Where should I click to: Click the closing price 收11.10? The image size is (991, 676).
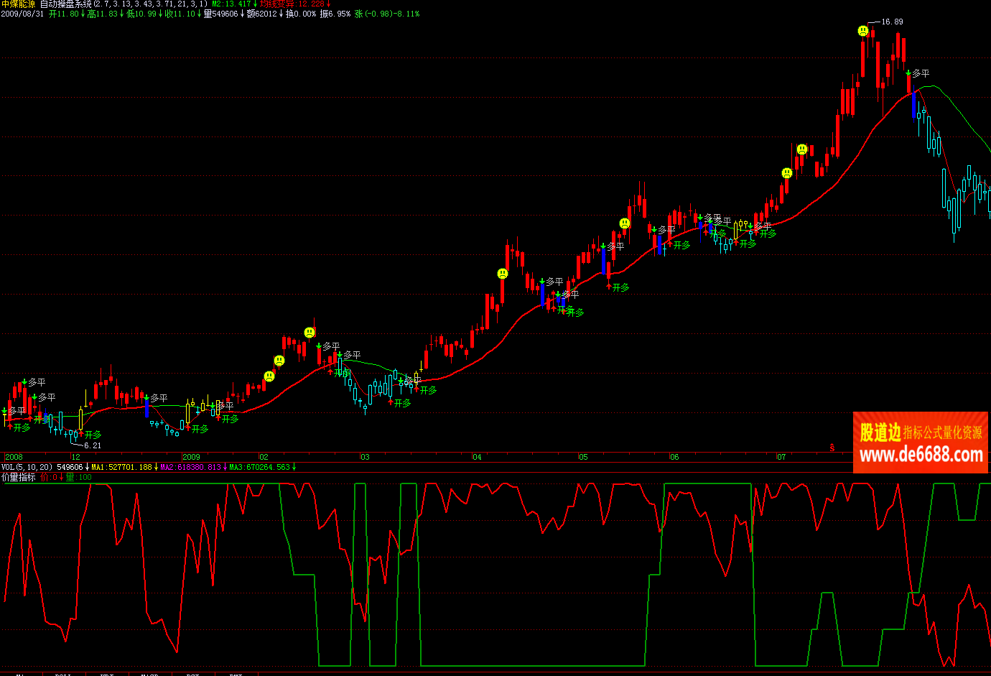180,14
